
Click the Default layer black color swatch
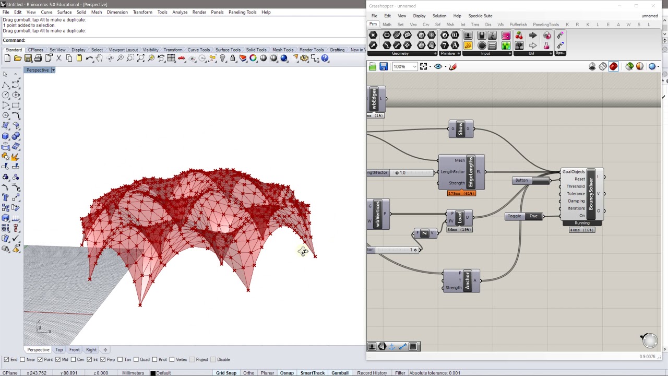[x=153, y=373]
